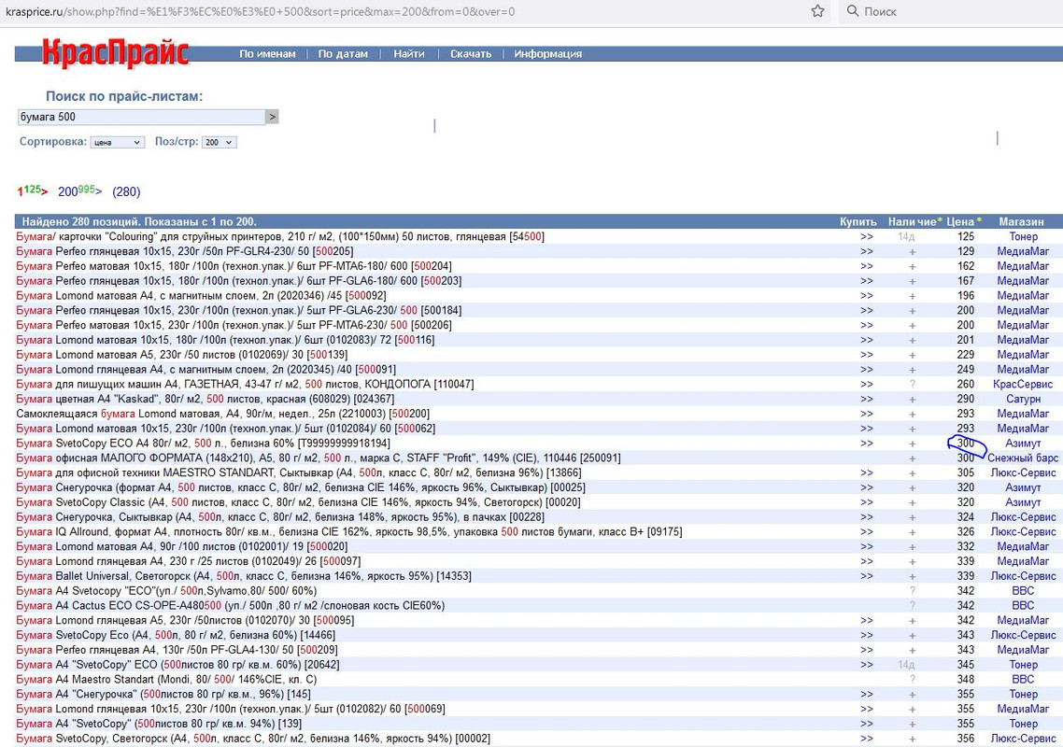Click buy arrows for Ballet Universal 14353
The width and height of the screenshot is (1063, 747).
click(867, 576)
